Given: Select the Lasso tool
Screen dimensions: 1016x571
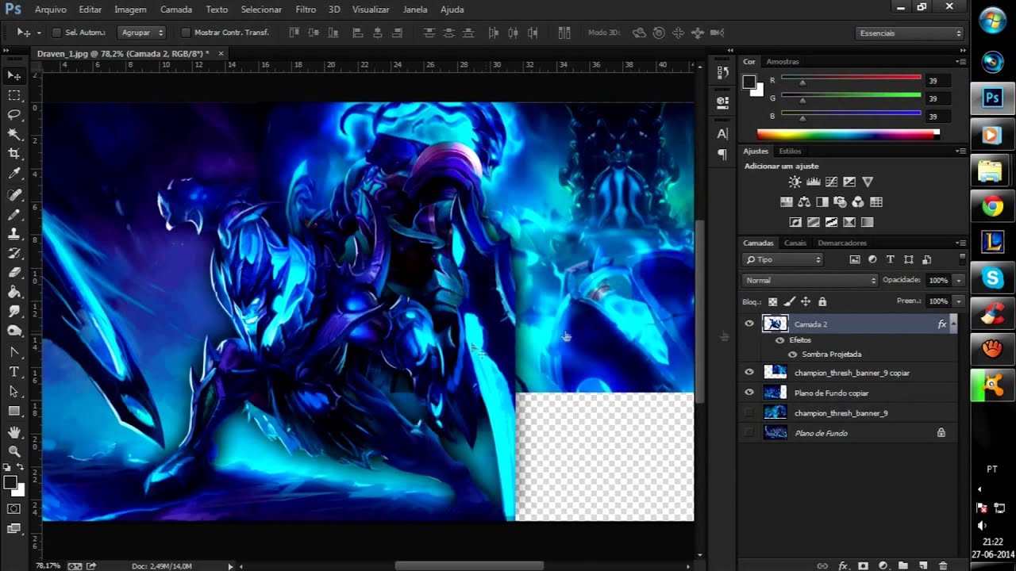Looking at the screenshot, I should 14,114.
